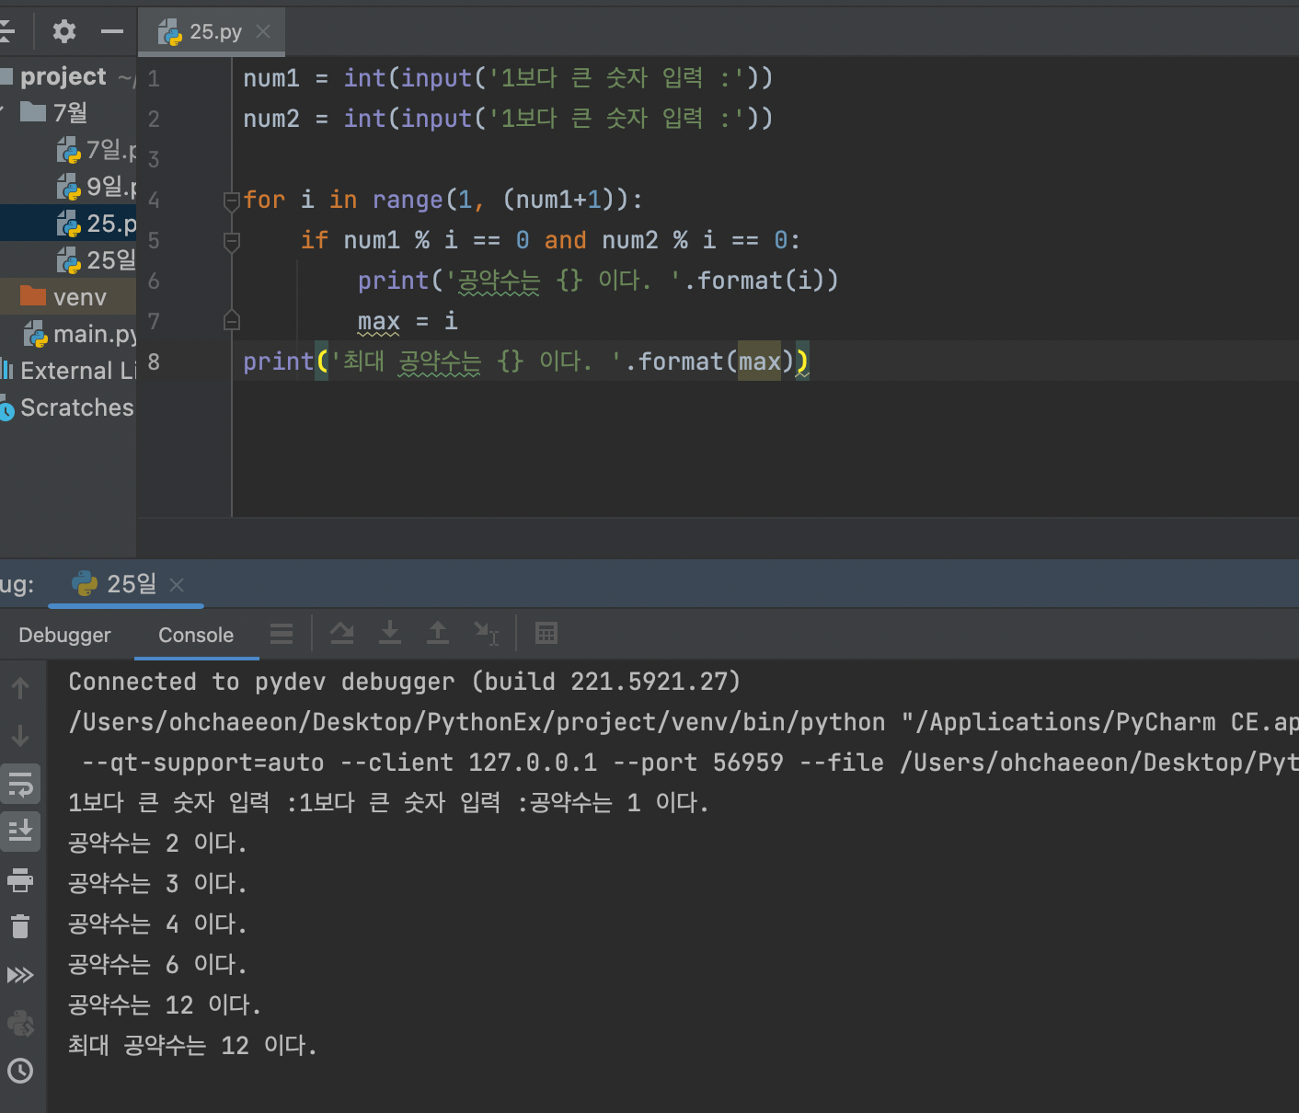The image size is (1299, 1113).
Task: Click the clock history icon in the console sidebar
Action: (x=20, y=1071)
